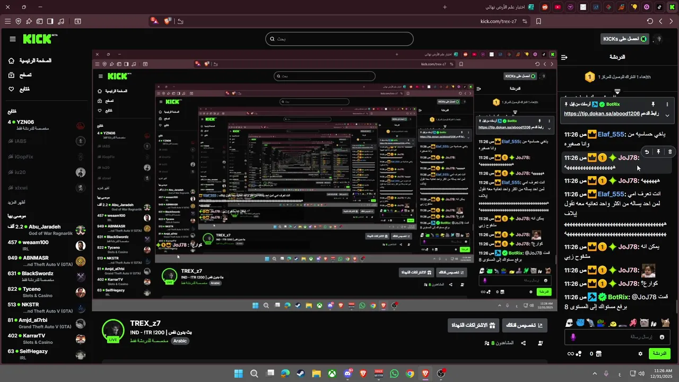Open Browse in the sidebar
Screen dimensions: 679x382
[x=20, y=75]
